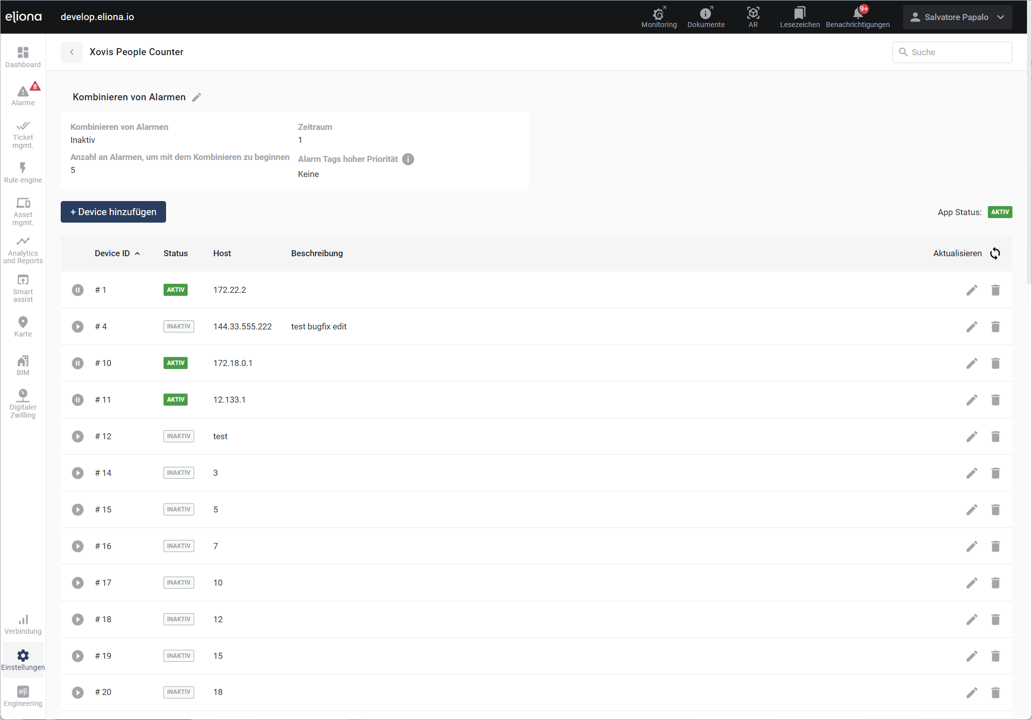Edit device #10 with pencil icon
Viewport: 1032px width, 720px height.
point(972,364)
